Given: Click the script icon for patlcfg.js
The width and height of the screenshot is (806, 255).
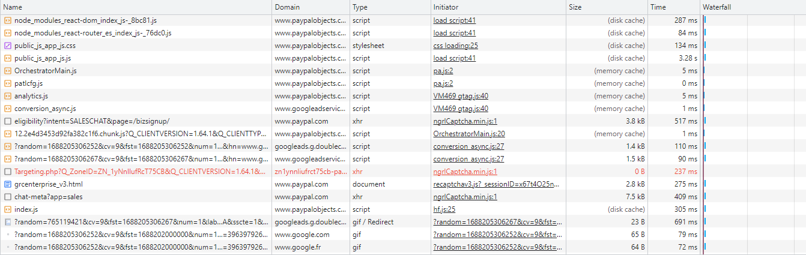Looking at the screenshot, I should [8, 83].
